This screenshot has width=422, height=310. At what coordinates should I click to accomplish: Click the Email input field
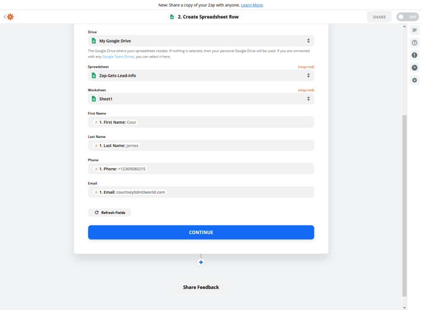201,192
